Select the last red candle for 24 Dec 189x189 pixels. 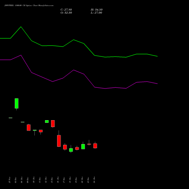click(95, 146)
